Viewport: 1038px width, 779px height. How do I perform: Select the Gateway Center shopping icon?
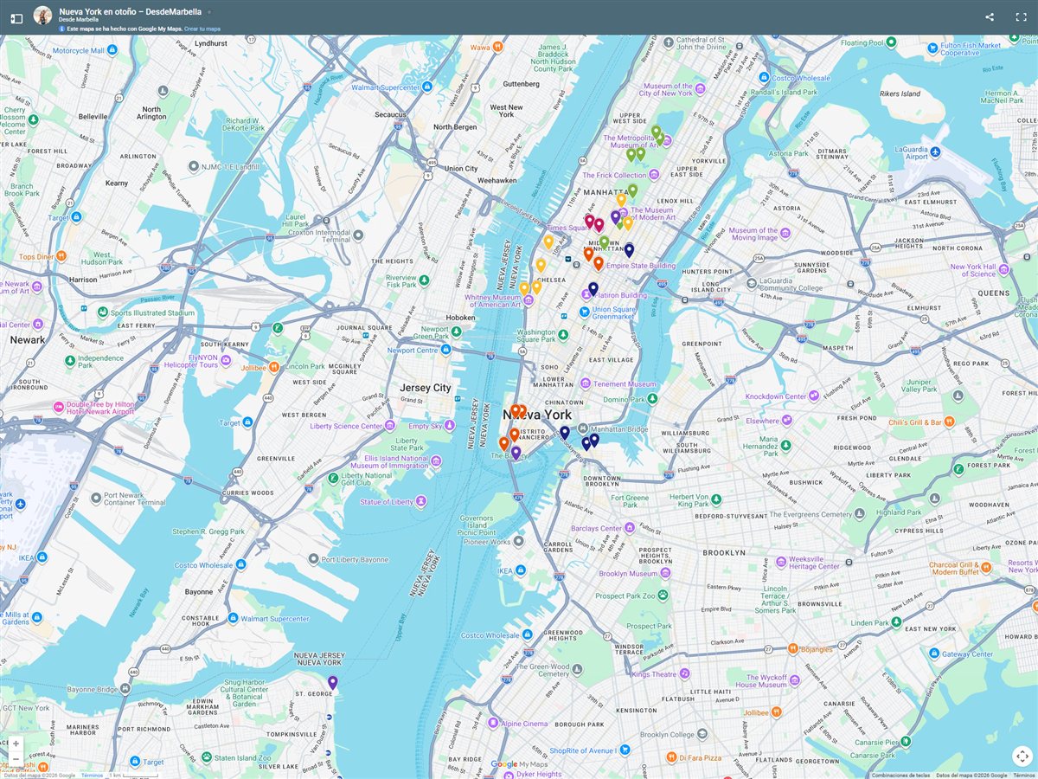click(x=933, y=654)
